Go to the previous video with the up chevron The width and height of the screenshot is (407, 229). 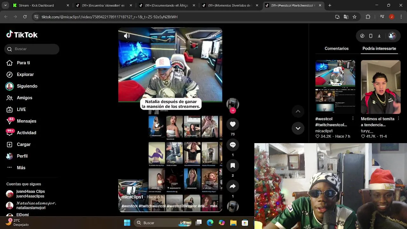point(298,111)
